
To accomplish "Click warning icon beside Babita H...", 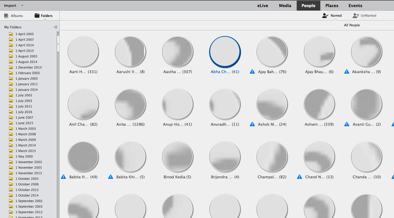I will point(63,177).
